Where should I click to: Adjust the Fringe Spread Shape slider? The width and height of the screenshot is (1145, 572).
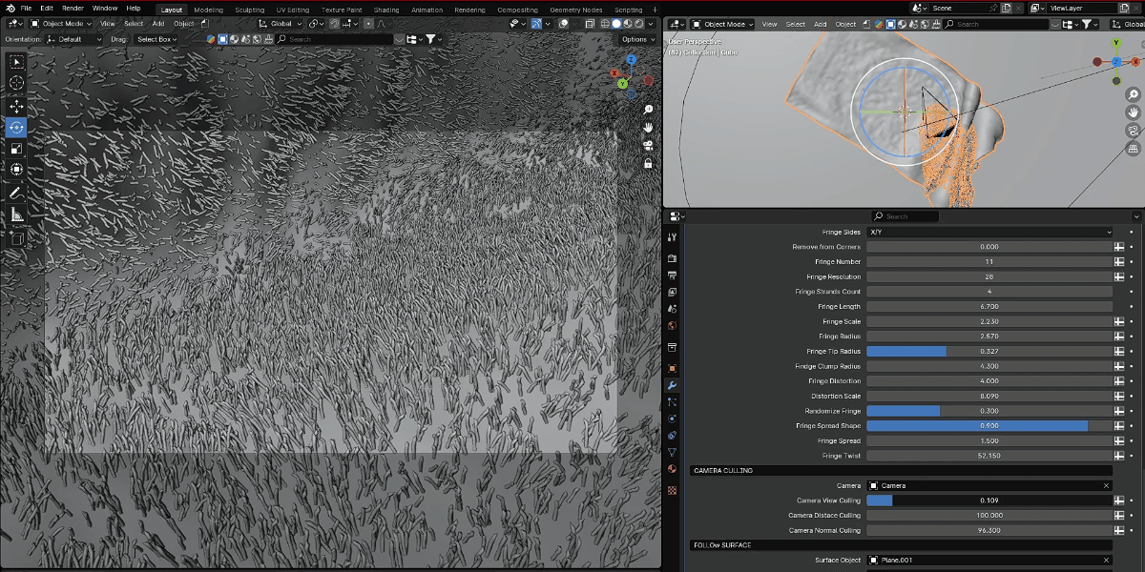tap(989, 426)
